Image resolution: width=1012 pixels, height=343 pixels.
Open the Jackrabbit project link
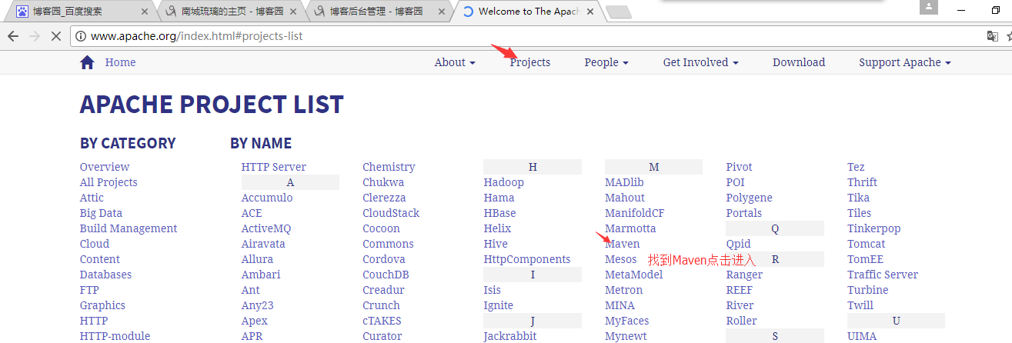click(x=510, y=336)
